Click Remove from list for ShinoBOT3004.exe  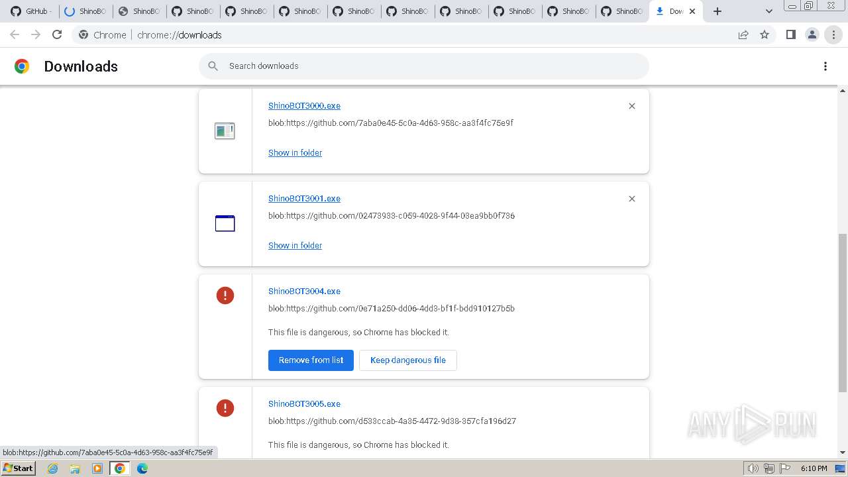[311, 360]
